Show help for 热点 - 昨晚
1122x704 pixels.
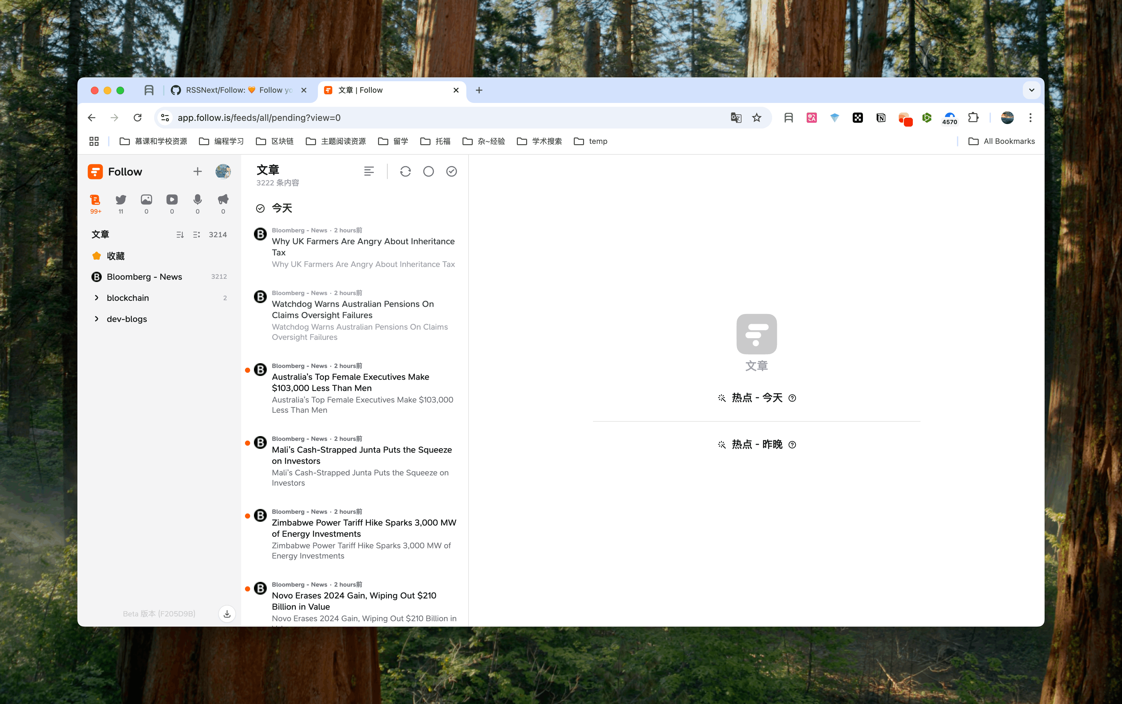pyautogui.click(x=792, y=445)
